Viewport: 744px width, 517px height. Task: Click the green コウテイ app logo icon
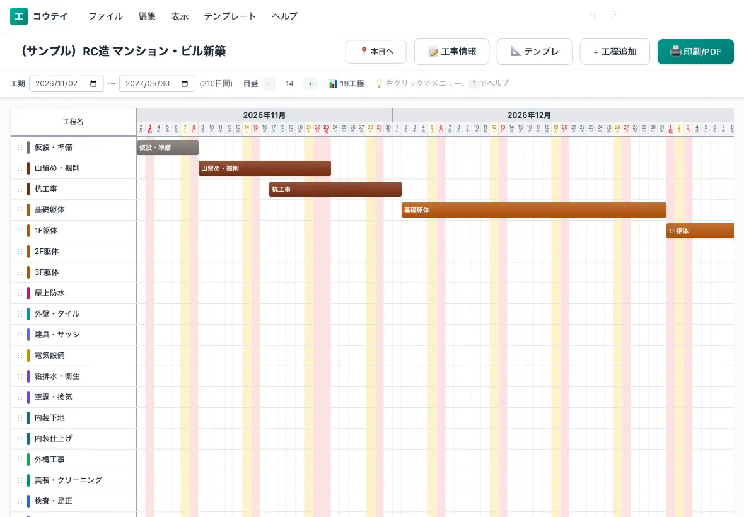coord(18,16)
